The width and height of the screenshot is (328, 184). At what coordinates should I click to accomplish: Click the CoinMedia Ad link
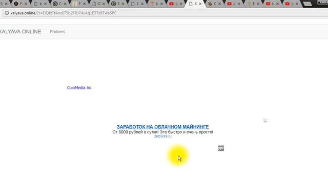tap(79, 87)
